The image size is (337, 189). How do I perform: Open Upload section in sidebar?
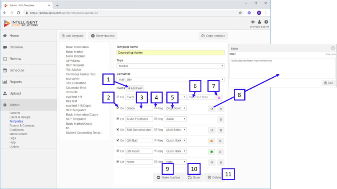point(28,93)
